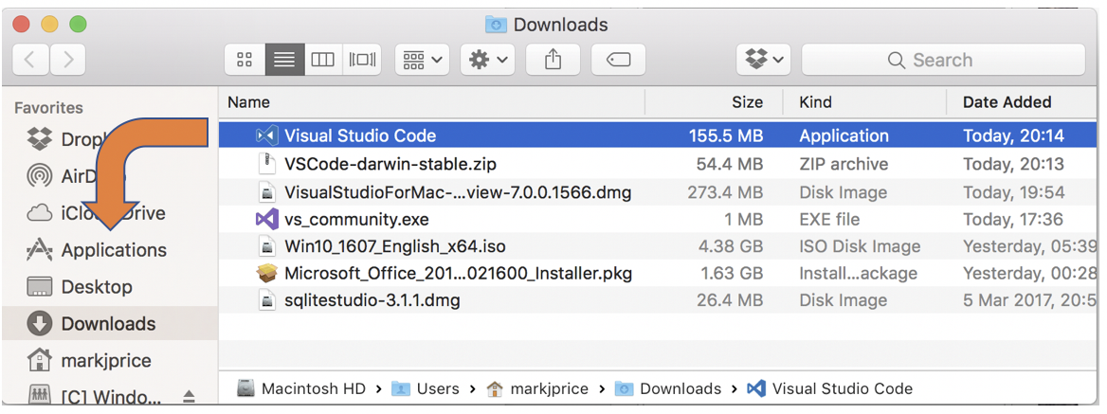This screenshot has height=414, width=1107.
Task: Click the VisualStudioForMac disk image icon
Action: 266,191
